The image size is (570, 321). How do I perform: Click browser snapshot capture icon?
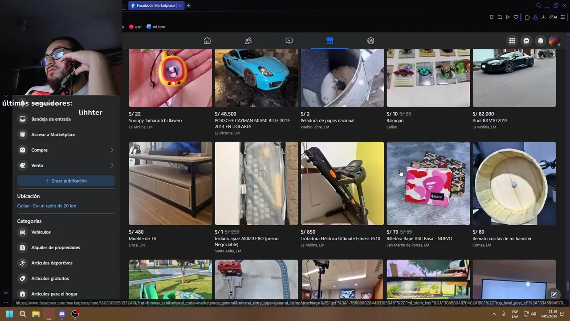tap(500, 17)
